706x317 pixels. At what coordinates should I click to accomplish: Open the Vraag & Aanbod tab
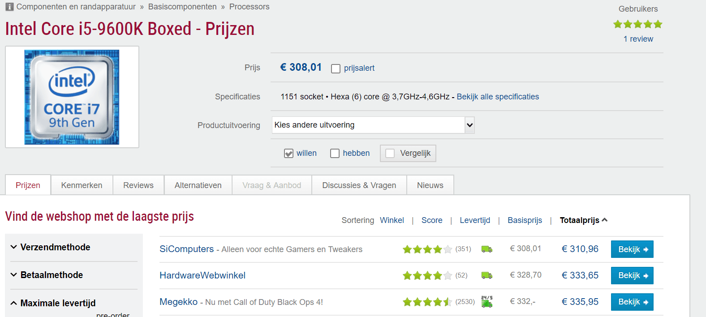coord(272,185)
